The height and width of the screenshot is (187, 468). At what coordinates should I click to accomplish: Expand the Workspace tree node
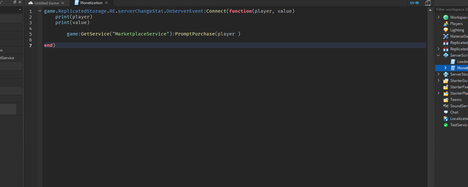click(x=439, y=17)
